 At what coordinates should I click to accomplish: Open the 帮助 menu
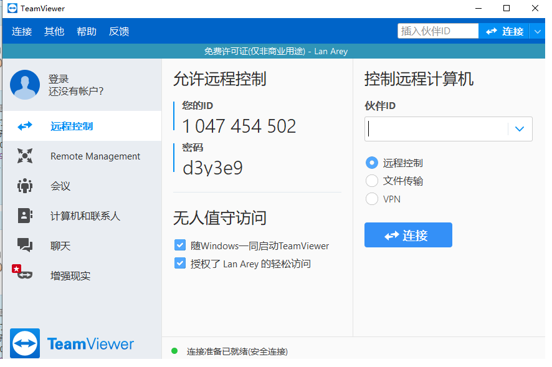(x=87, y=31)
